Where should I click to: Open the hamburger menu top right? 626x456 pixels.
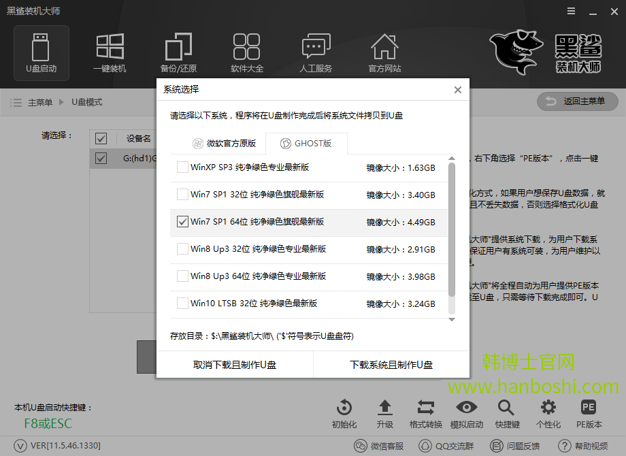point(570,11)
